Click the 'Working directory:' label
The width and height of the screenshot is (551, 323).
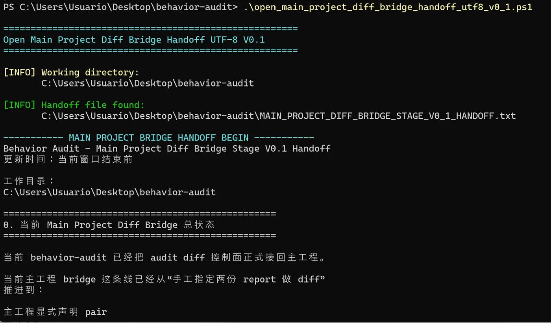click(x=90, y=72)
